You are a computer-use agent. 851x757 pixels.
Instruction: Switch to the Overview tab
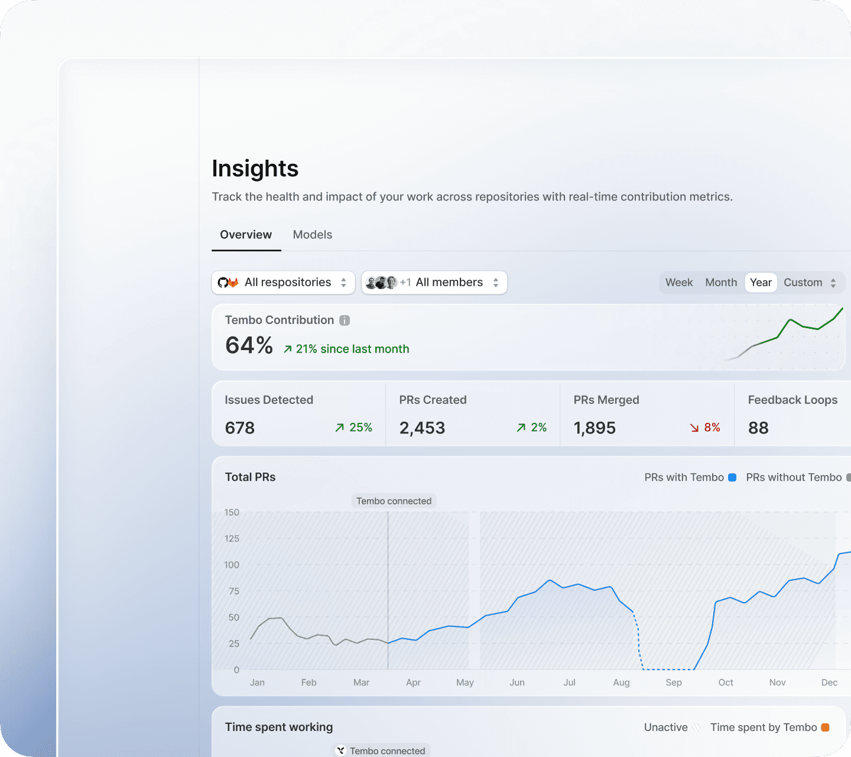pyautogui.click(x=246, y=235)
